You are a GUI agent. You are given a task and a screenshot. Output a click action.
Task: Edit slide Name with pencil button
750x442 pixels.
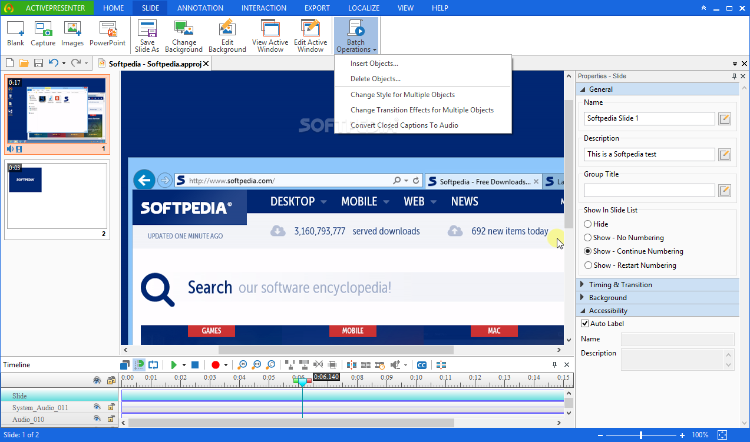[725, 118]
